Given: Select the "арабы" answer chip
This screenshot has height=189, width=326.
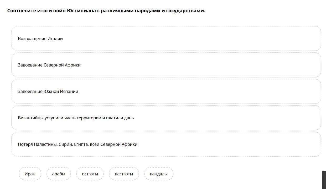Looking at the screenshot, I should pyautogui.click(x=59, y=174).
